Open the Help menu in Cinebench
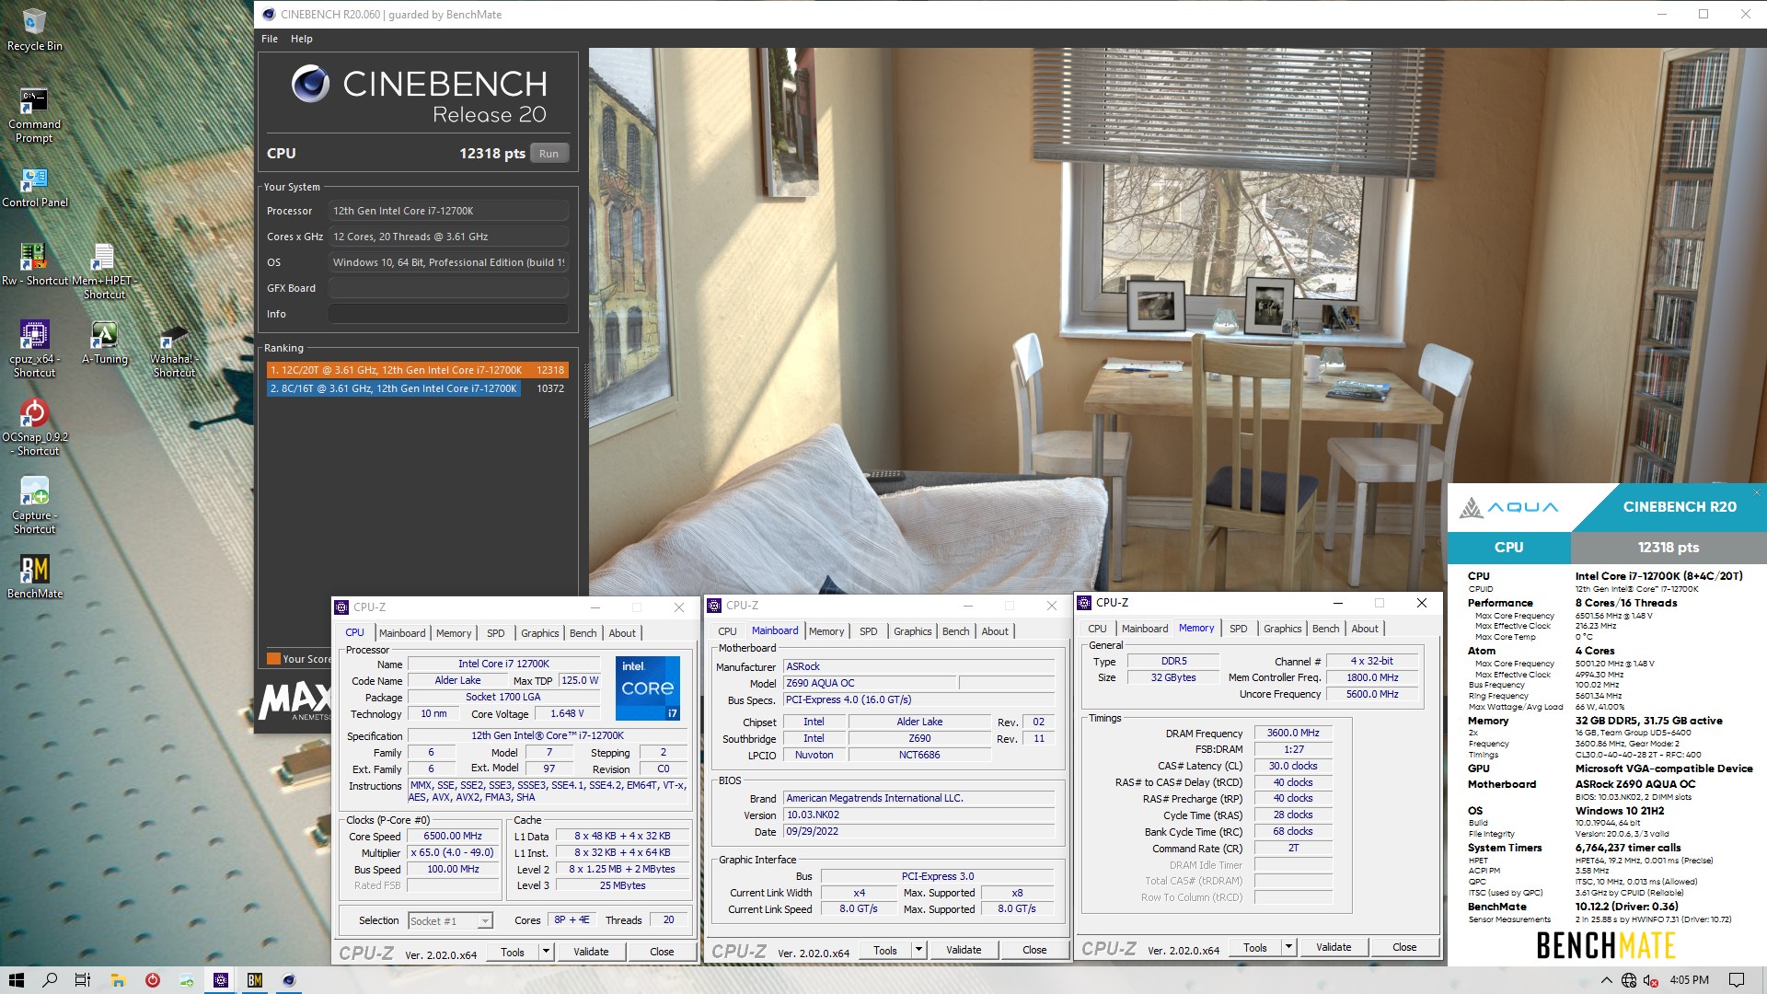 coord(302,39)
